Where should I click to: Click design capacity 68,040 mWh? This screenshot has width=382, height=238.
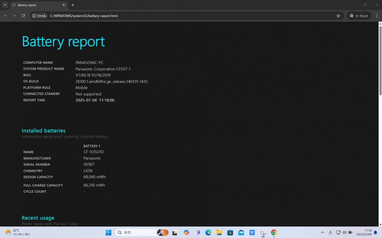pos(94,177)
